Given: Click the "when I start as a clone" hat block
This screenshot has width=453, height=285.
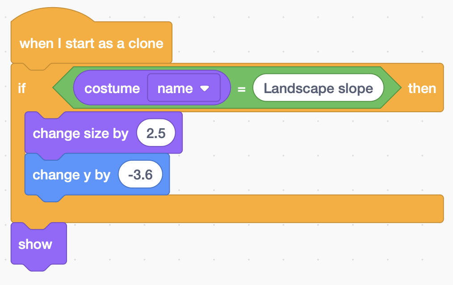Looking at the screenshot, I should point(91,44).
